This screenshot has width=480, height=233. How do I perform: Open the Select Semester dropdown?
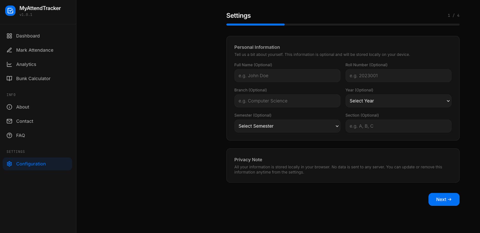[x=287, y=126]
